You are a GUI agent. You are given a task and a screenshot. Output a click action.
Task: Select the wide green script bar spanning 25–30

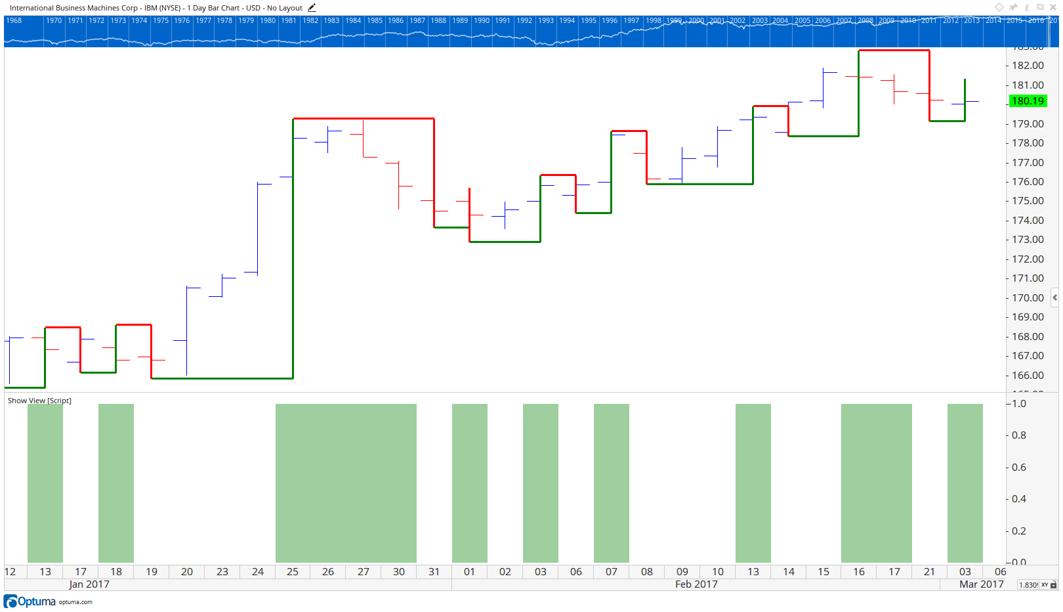click(x=346, y=483)
